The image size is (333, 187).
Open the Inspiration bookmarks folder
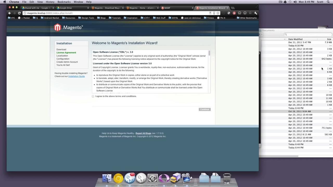click(131, 18)
